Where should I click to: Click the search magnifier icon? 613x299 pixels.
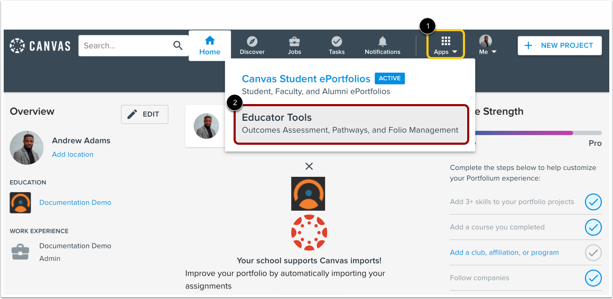(178, 46)
